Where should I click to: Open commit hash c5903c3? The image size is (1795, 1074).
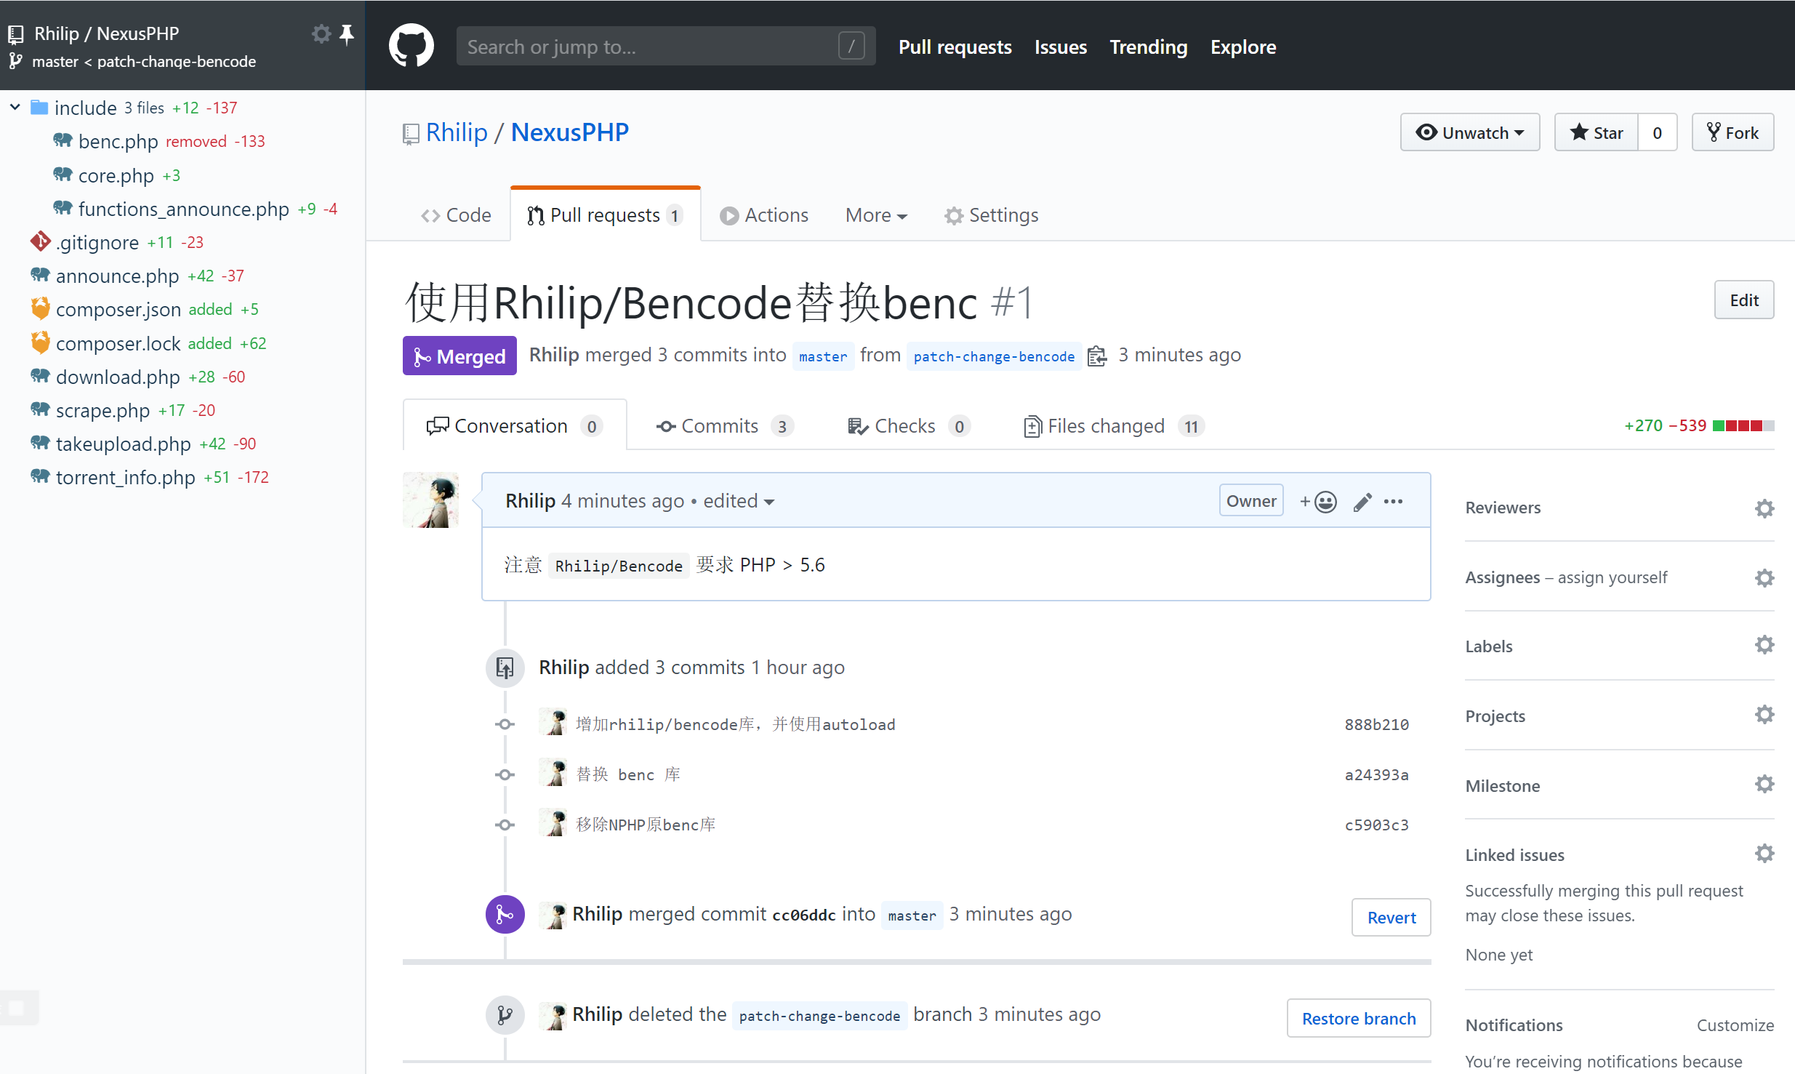(x=1376, y=825)
